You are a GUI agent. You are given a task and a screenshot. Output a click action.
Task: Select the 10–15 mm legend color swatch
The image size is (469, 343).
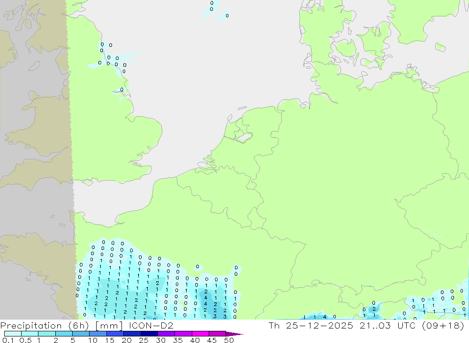[x=98, y=334]
